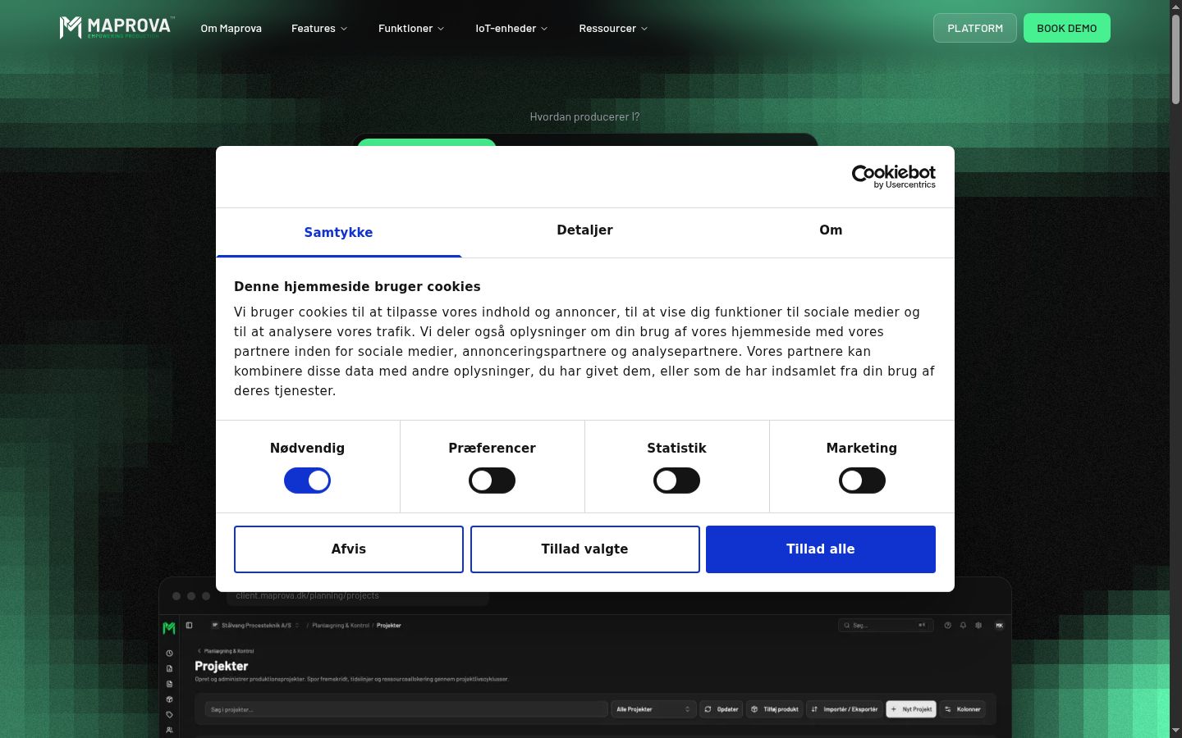Open the Stålvang Procesteknik A/S company selector
Screen dimensions: 1182x738
(255, 625)
